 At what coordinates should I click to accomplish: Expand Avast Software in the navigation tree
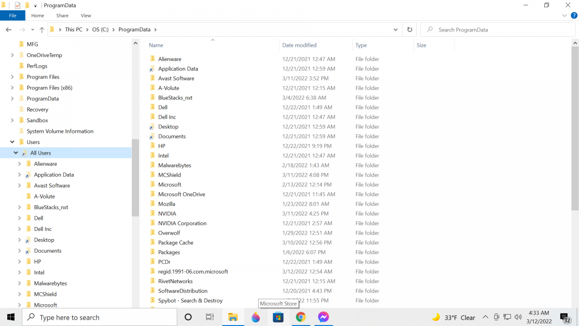19,185
